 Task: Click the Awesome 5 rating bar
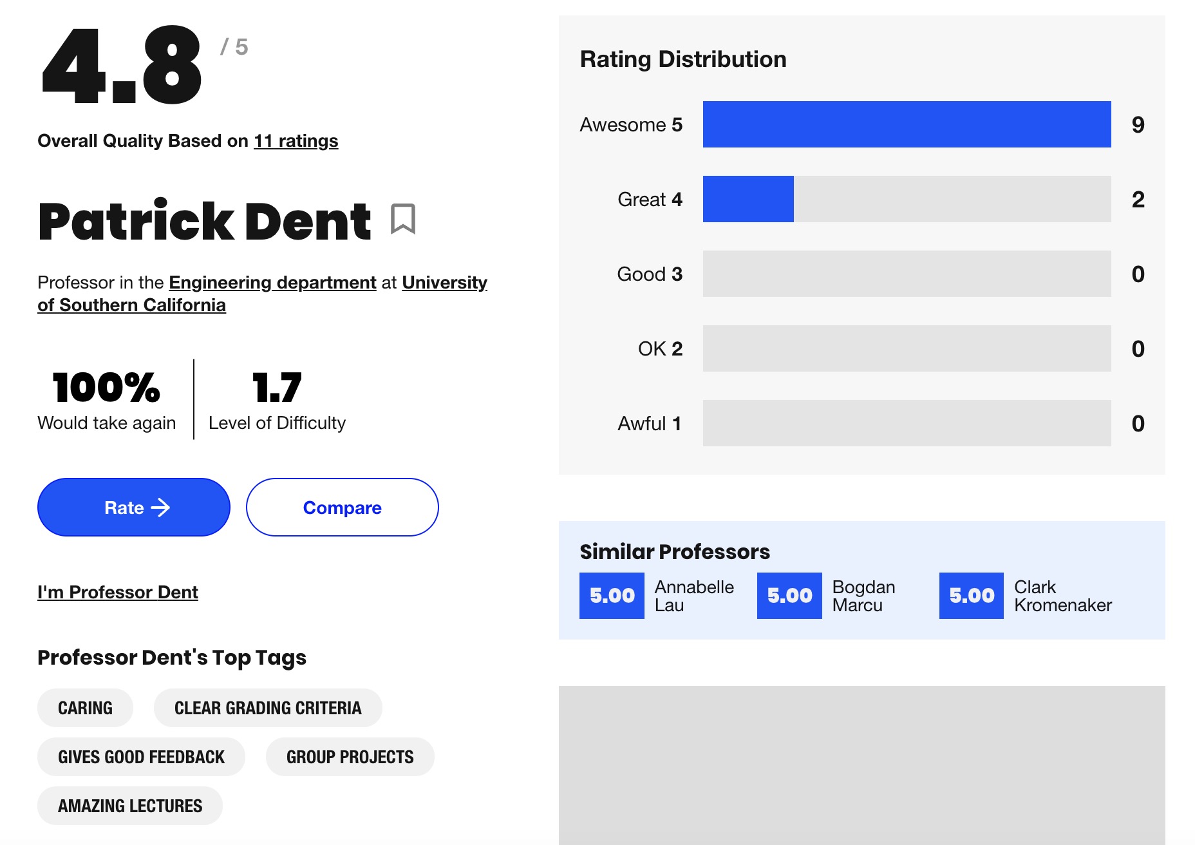click(907, 125)
